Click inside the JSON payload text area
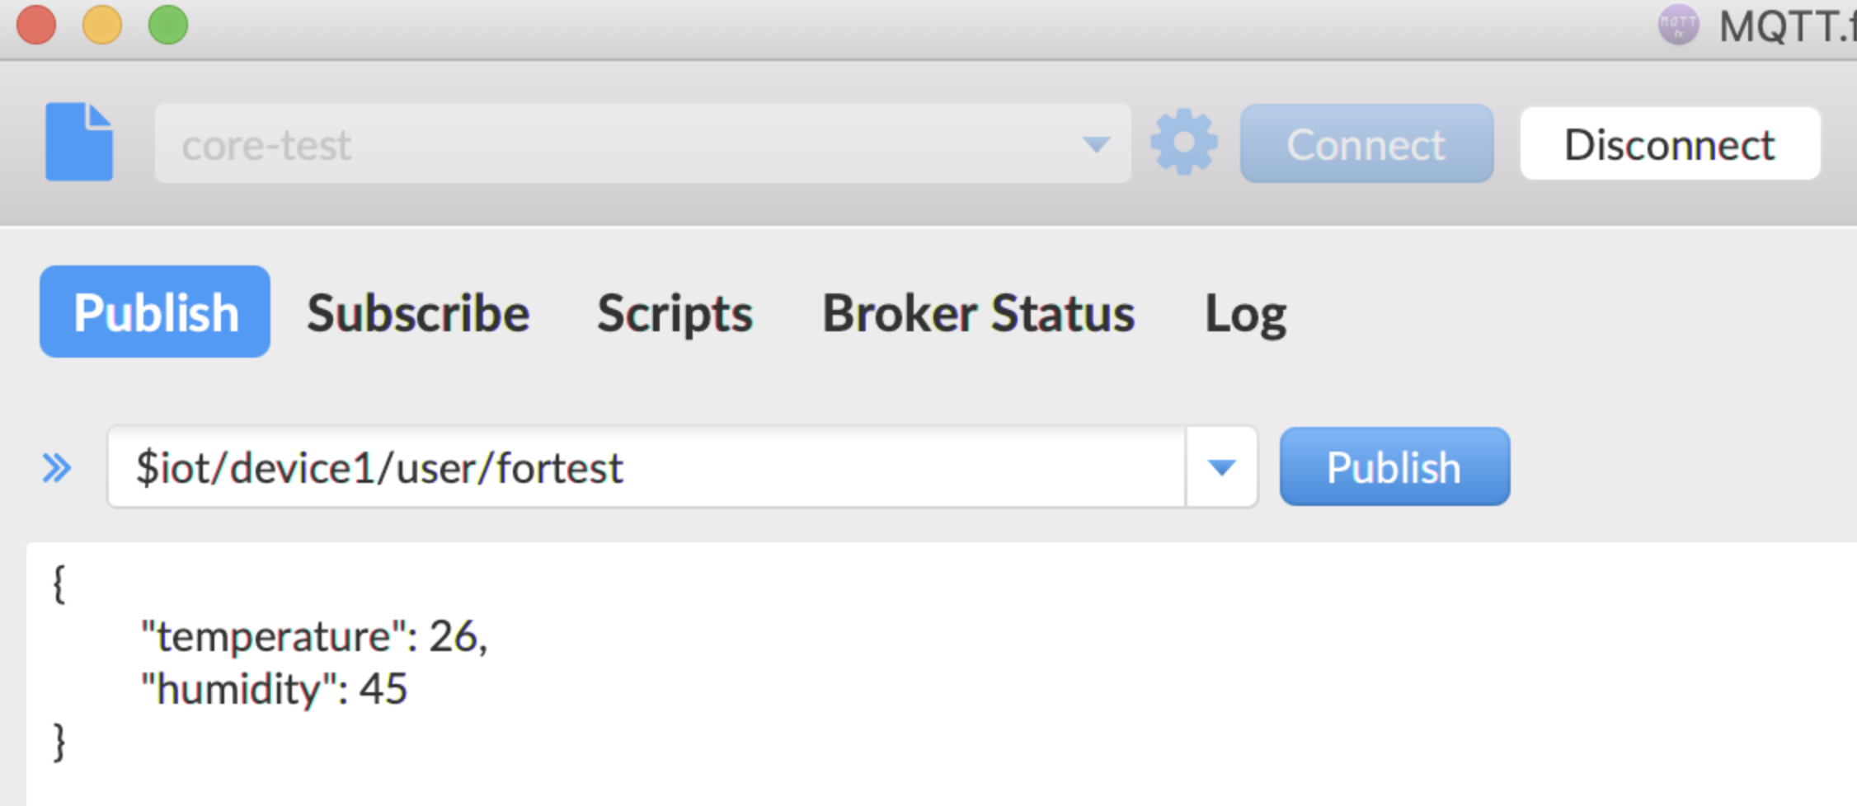 click(941, 673)
